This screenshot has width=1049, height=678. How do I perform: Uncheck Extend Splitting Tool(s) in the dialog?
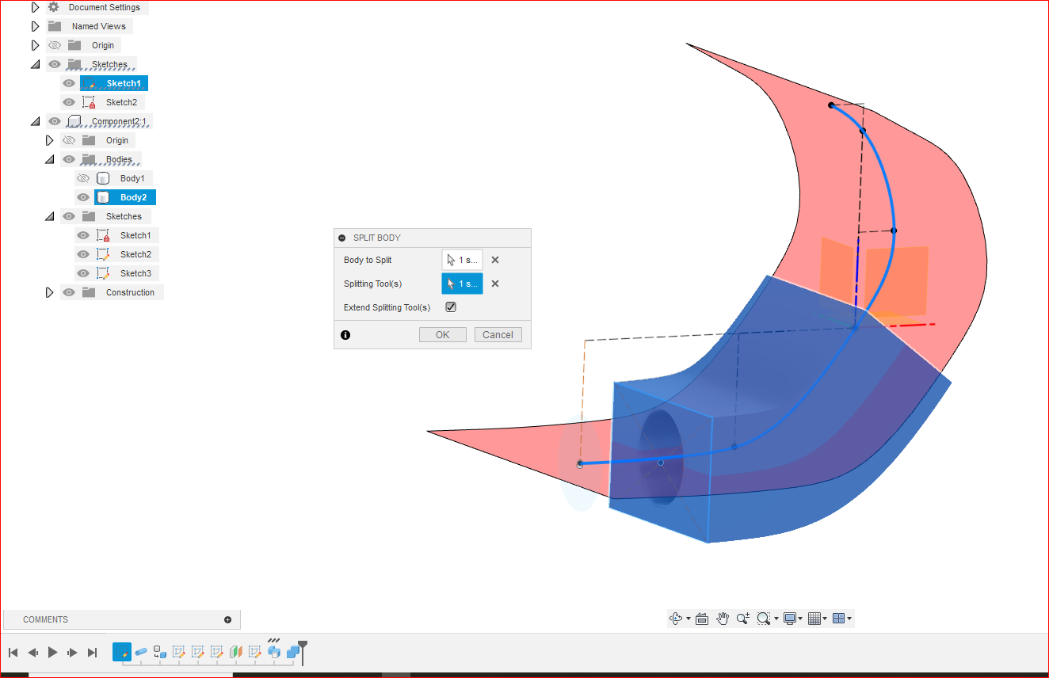[x=450, y=307]
